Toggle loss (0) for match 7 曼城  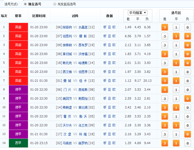point(188,81)
